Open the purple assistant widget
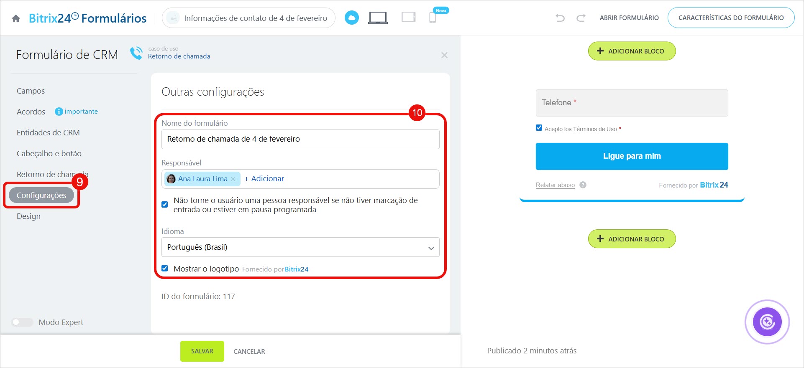The width and height of the screenshot is (804, 368). (x=767, y=322)
